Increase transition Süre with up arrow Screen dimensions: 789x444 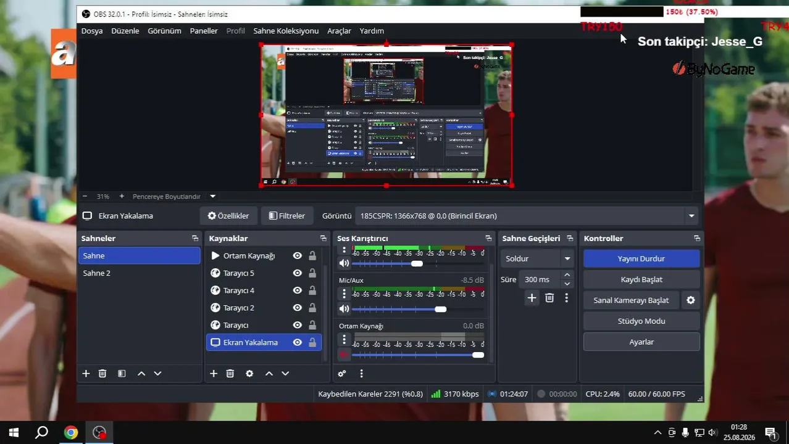(567, 275)
